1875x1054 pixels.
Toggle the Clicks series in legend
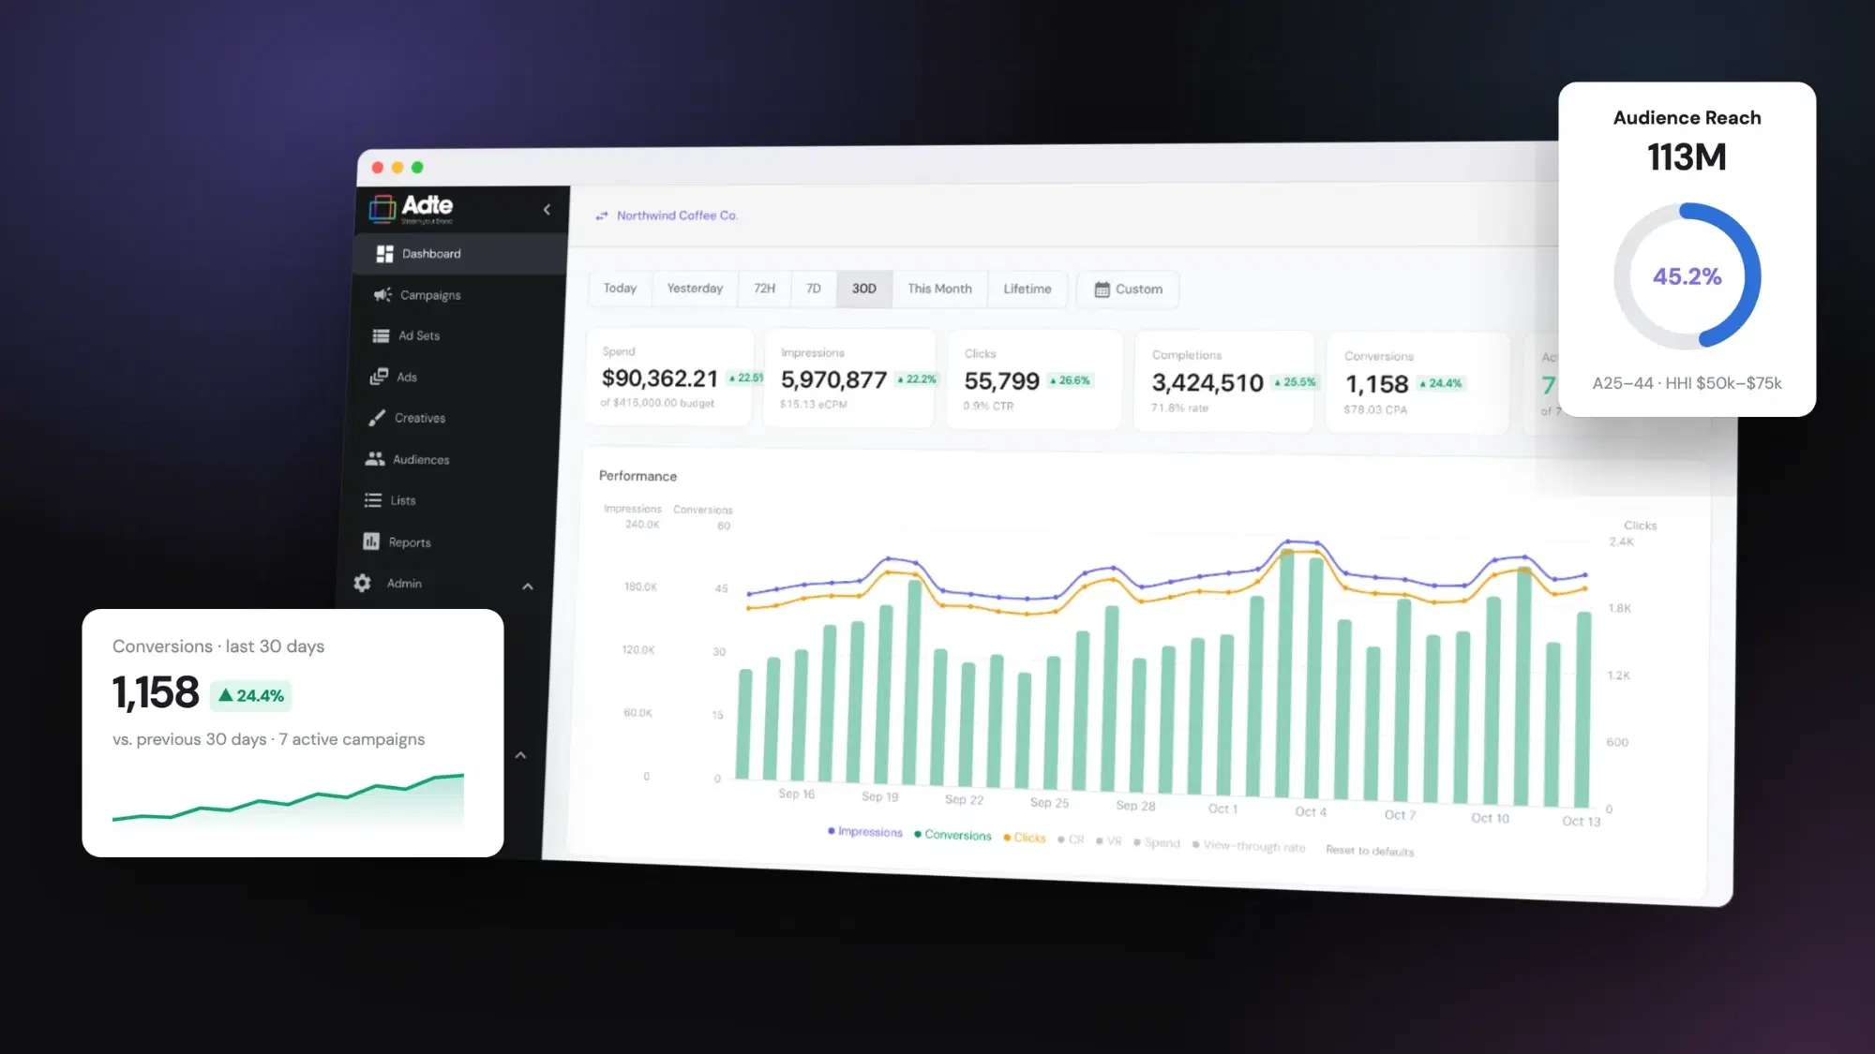coord(1024,838)
